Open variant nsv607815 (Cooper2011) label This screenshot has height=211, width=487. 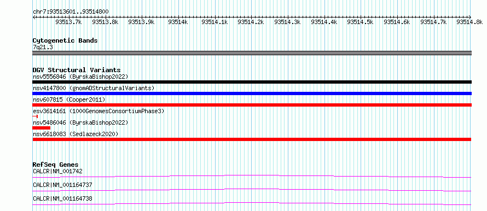tap(69, 99)
